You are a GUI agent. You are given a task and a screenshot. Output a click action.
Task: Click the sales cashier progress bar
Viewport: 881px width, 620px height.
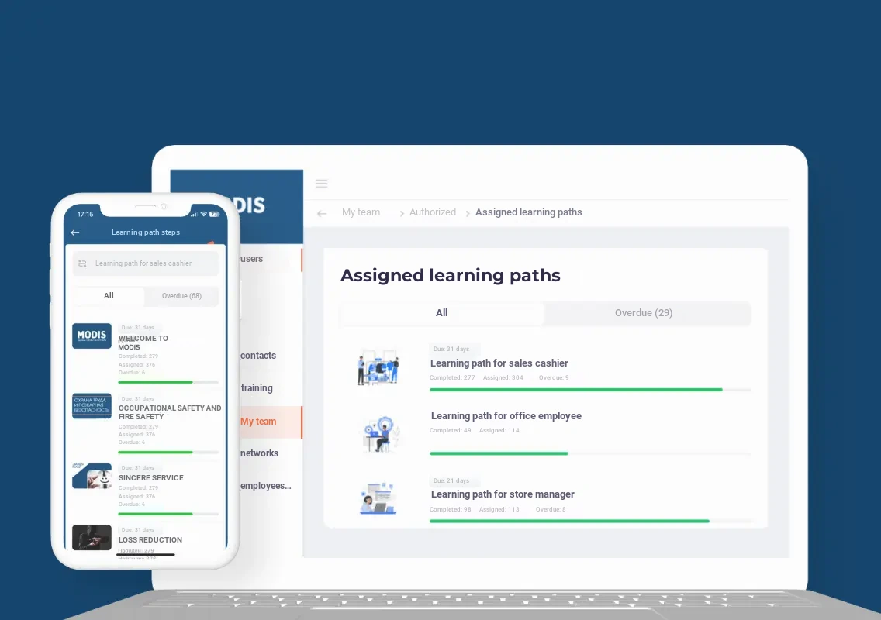click(590, 390)
